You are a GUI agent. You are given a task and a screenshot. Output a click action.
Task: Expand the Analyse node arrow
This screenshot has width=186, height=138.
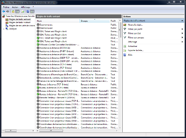tap(4, 29)
